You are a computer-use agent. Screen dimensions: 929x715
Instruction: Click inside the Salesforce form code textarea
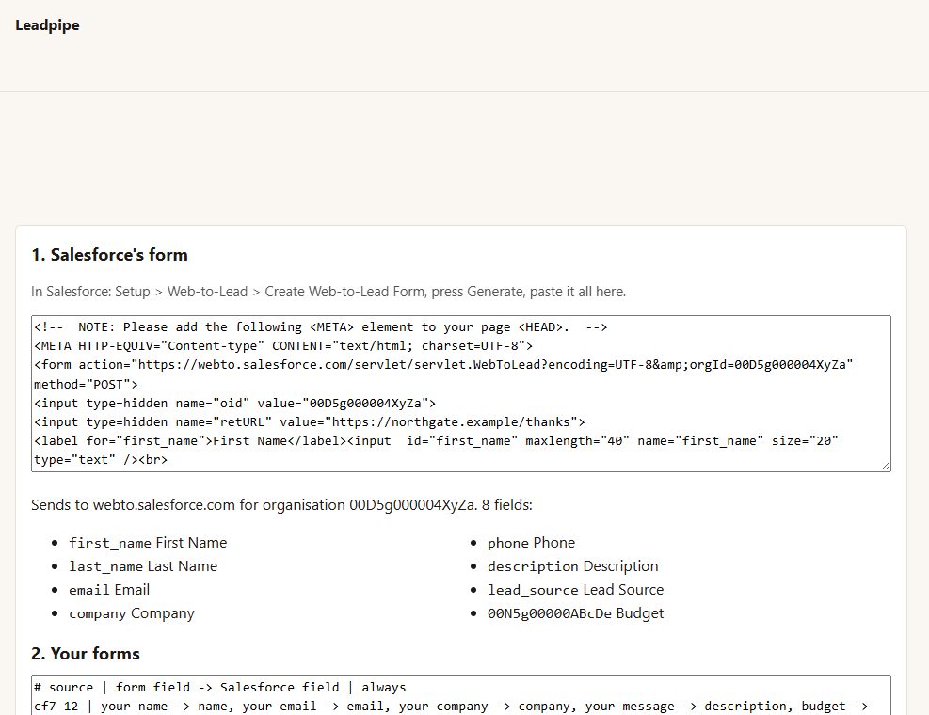pos(461,393)
